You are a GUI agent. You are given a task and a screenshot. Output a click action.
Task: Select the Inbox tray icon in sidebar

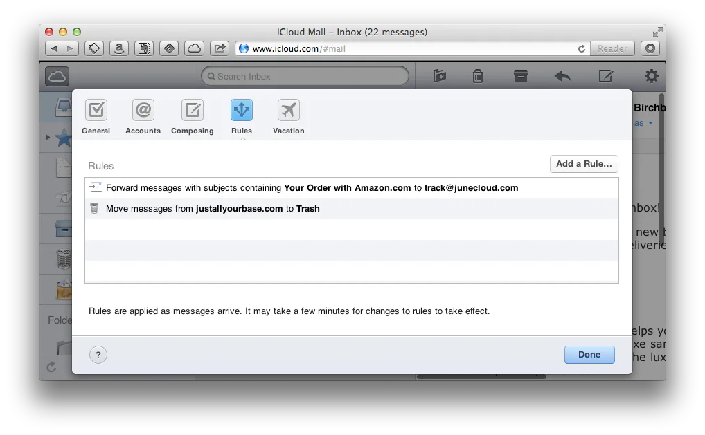[64, 107]
